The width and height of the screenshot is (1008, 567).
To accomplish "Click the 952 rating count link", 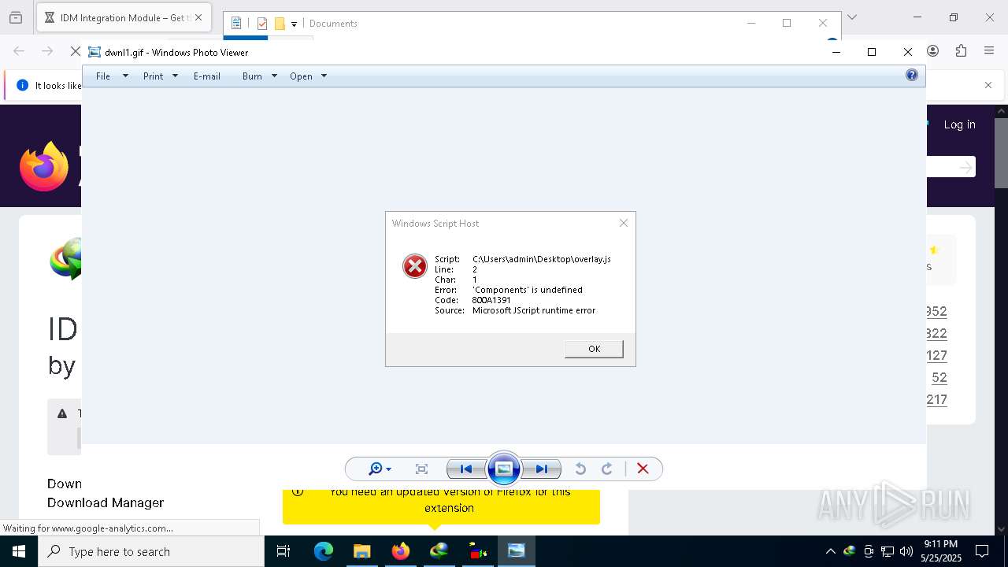I will 936,311.
